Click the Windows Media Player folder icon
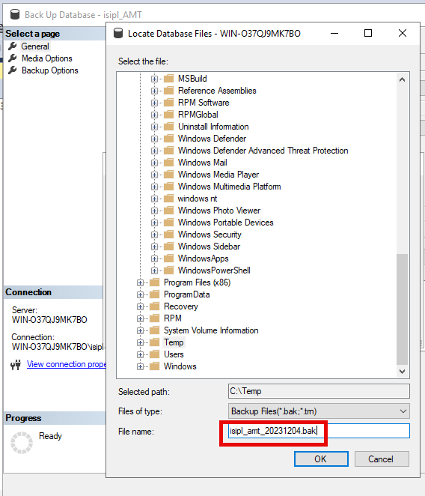 click(169, 175)
